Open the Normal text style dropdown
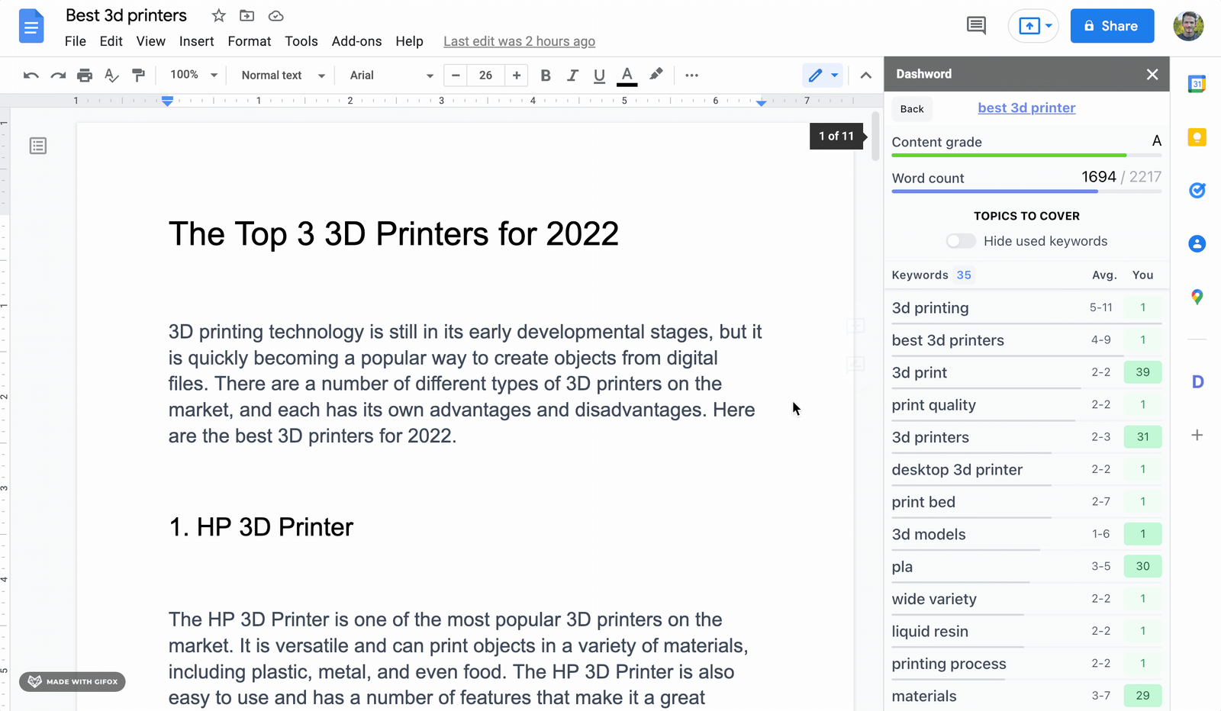This screenshot has height=711, width=1221. [283, 75]
